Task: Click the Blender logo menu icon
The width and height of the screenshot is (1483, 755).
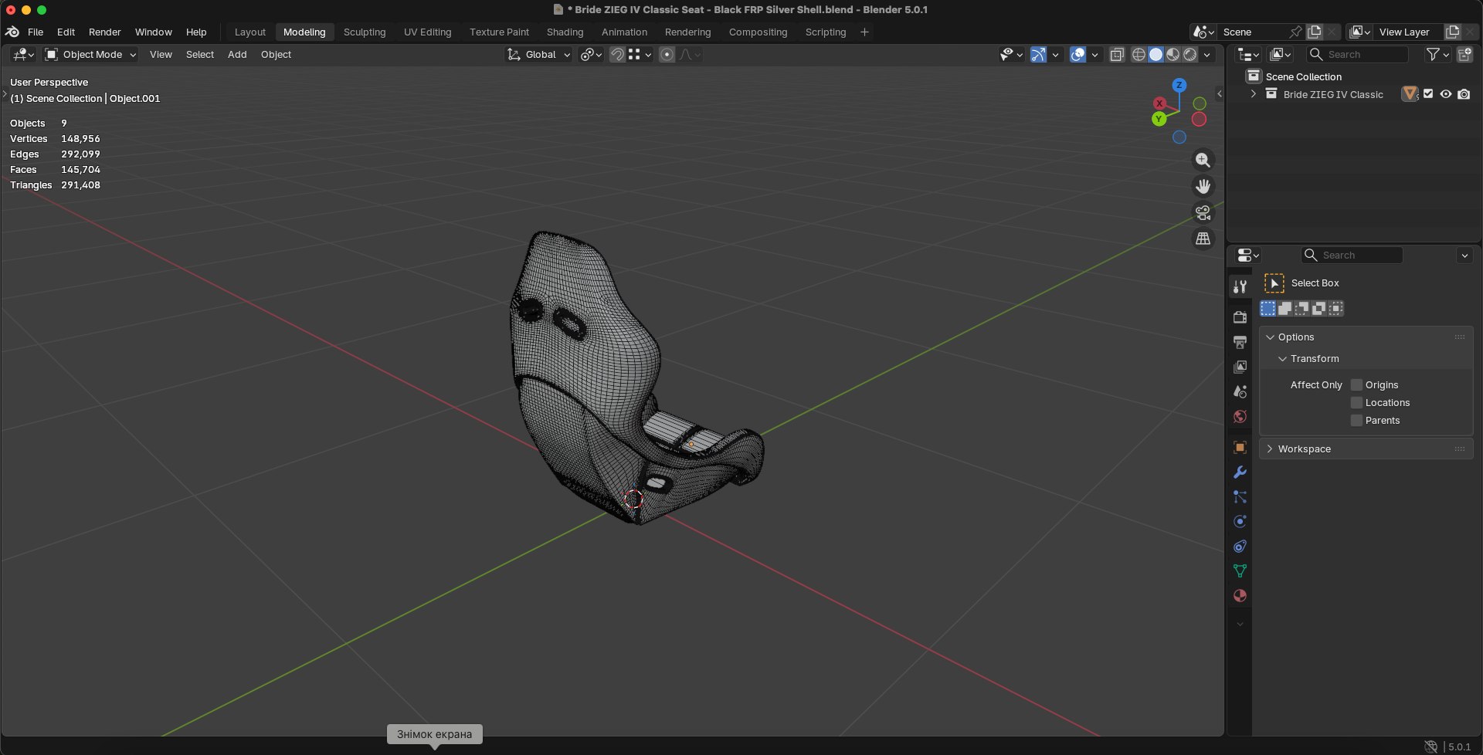Action: [x=12, y=32]
